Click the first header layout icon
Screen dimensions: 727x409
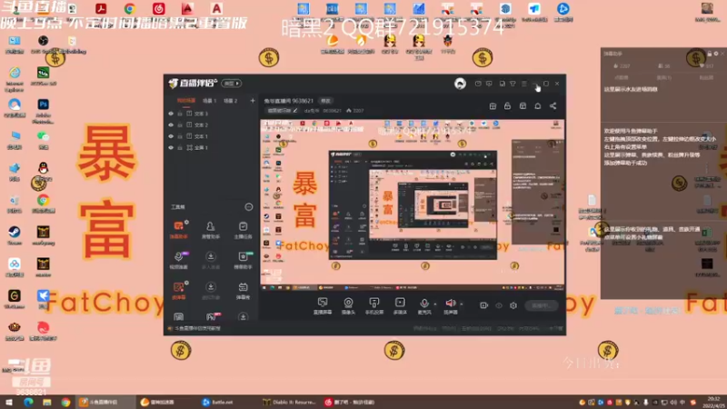[x=493, y=106]
